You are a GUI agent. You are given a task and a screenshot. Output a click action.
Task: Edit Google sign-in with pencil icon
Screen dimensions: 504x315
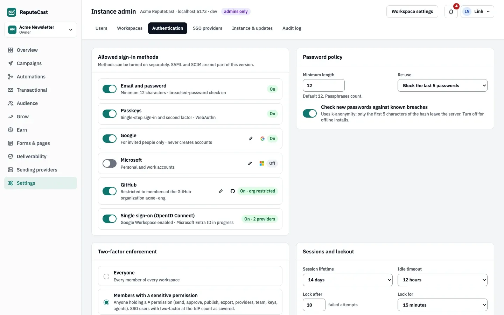251,139
